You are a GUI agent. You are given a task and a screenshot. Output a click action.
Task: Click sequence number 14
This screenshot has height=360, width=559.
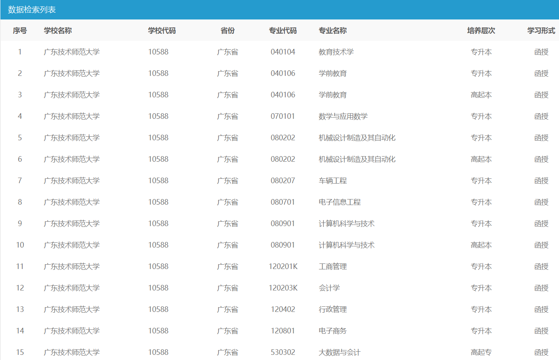click(x=20, y=331)
